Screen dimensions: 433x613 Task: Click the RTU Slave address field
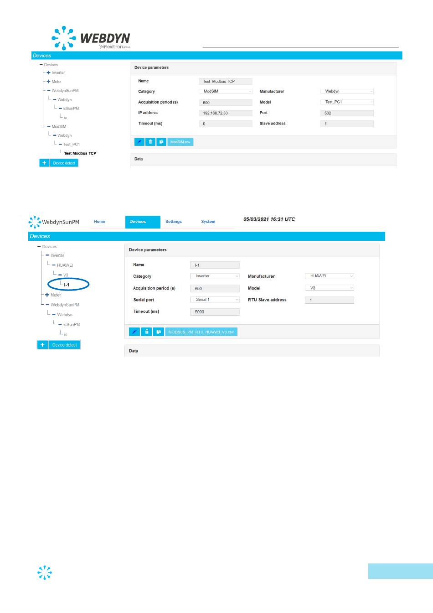(330, 300)
